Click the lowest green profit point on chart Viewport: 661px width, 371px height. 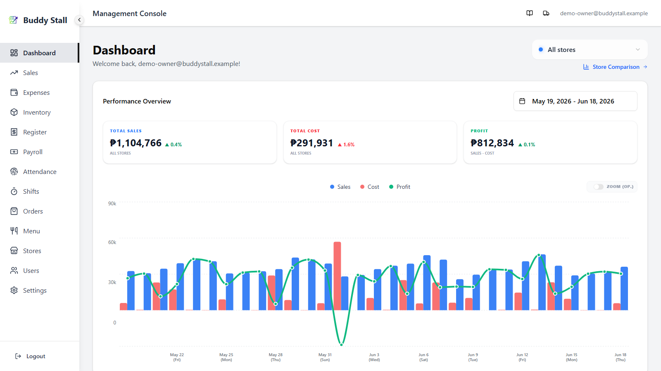click(342, 344)
